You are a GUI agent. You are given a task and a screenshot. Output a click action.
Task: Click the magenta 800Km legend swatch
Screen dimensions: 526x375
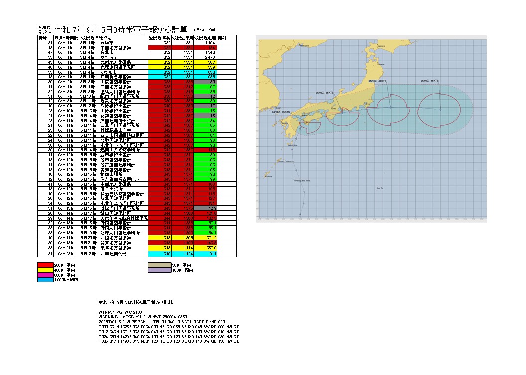(x=45, y=275)
